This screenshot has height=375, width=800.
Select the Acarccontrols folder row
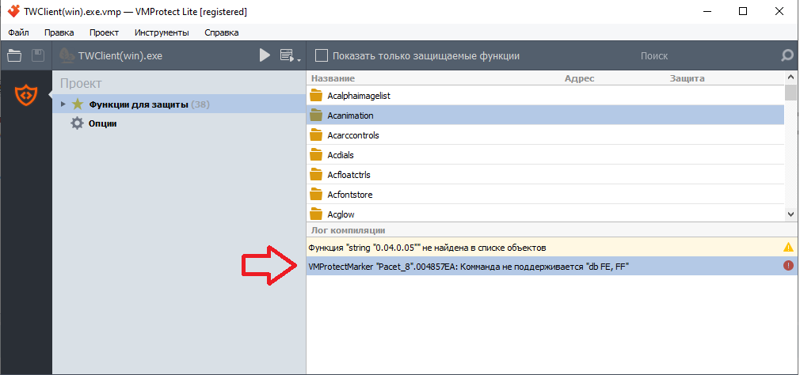545,135
